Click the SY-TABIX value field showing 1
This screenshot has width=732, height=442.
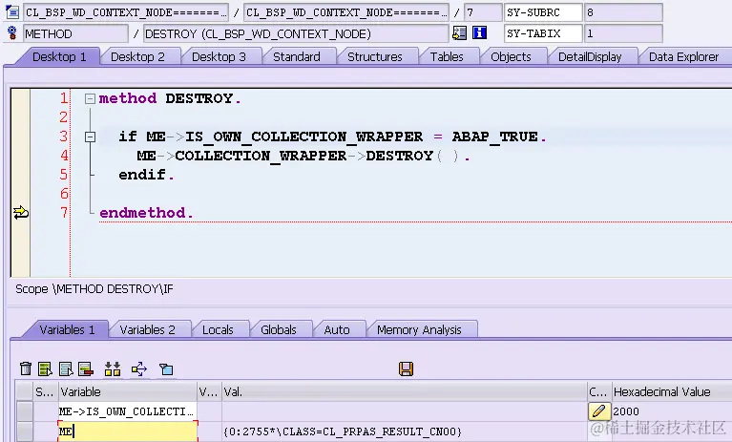[624, 33]
